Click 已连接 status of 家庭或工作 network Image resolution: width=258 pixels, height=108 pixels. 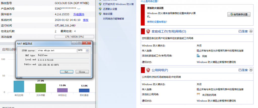pos(243,31)
